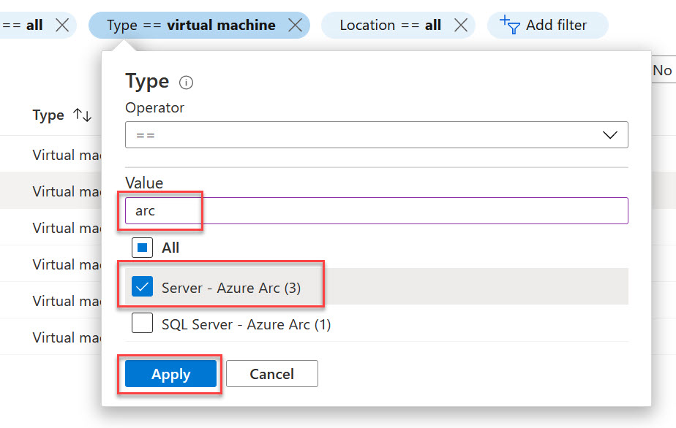Image resolution: width=676 pixels, height=428 pixels.
Task: Remove the Type virtual machine filter
Action: [296, 24]
